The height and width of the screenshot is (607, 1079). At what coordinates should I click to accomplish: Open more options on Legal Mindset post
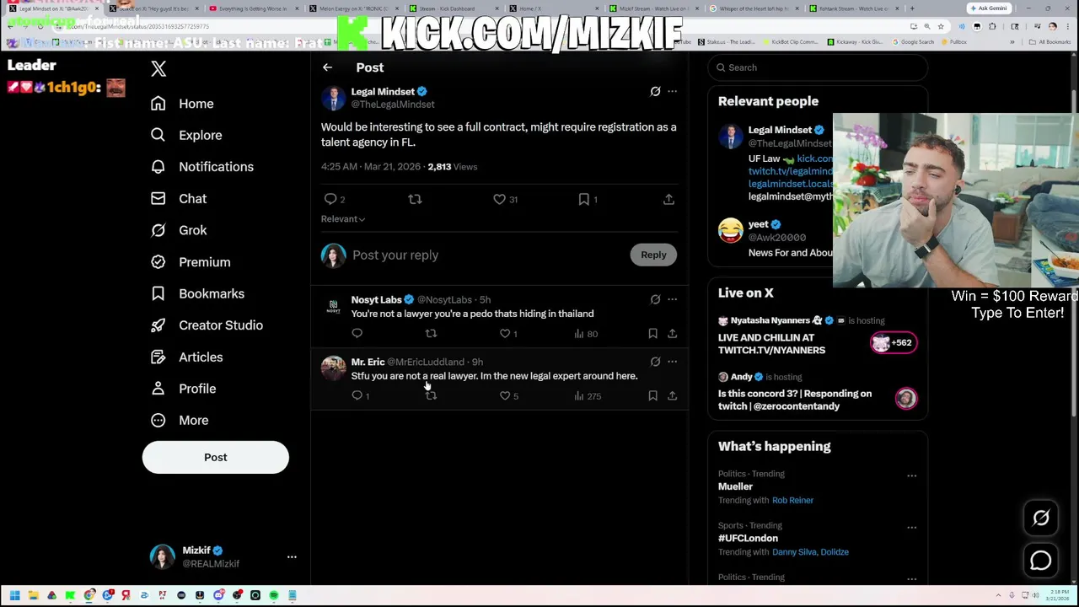pos(672,91)
